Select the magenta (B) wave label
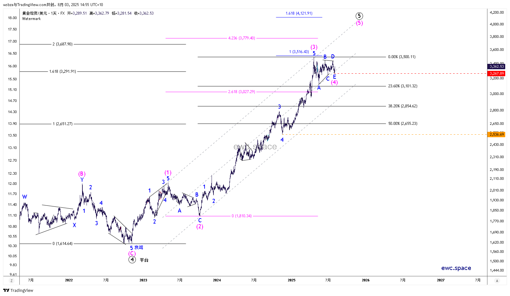Viewport: 510px width, 296px height. 82,174
